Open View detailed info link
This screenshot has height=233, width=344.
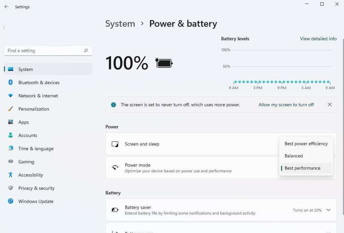(x=318, y=39)
